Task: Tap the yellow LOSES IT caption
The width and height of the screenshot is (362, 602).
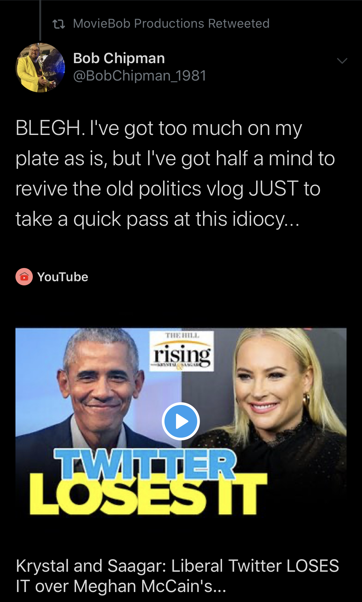Action: tap(148, 494)
